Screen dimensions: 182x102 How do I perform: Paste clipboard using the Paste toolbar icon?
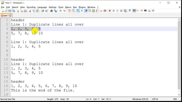[x=38, y=11]
